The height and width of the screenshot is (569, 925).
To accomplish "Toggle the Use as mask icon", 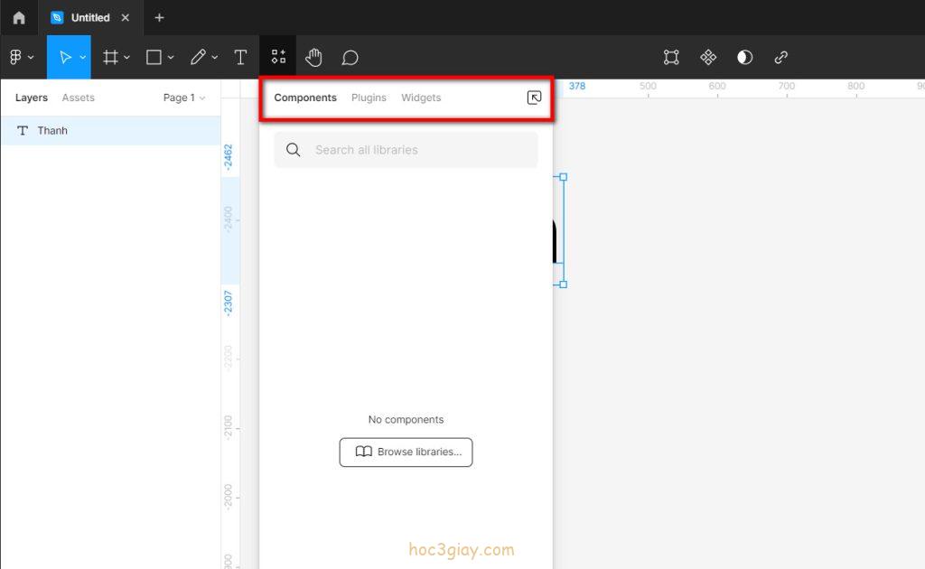I will 744,58.
